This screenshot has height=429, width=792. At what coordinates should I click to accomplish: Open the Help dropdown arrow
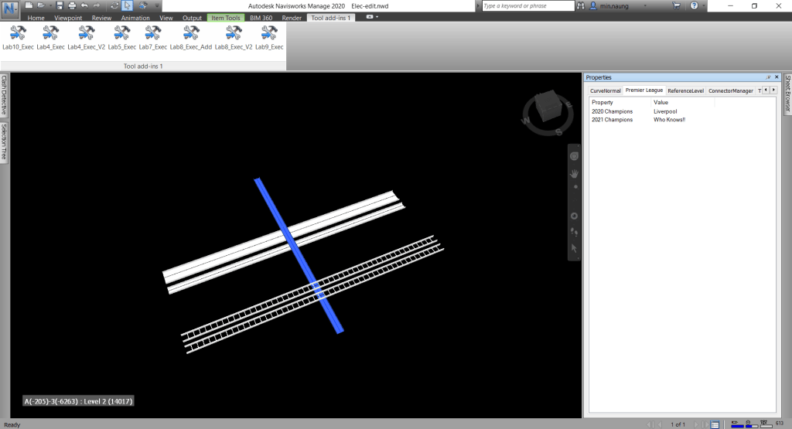(x=704, y=5)
